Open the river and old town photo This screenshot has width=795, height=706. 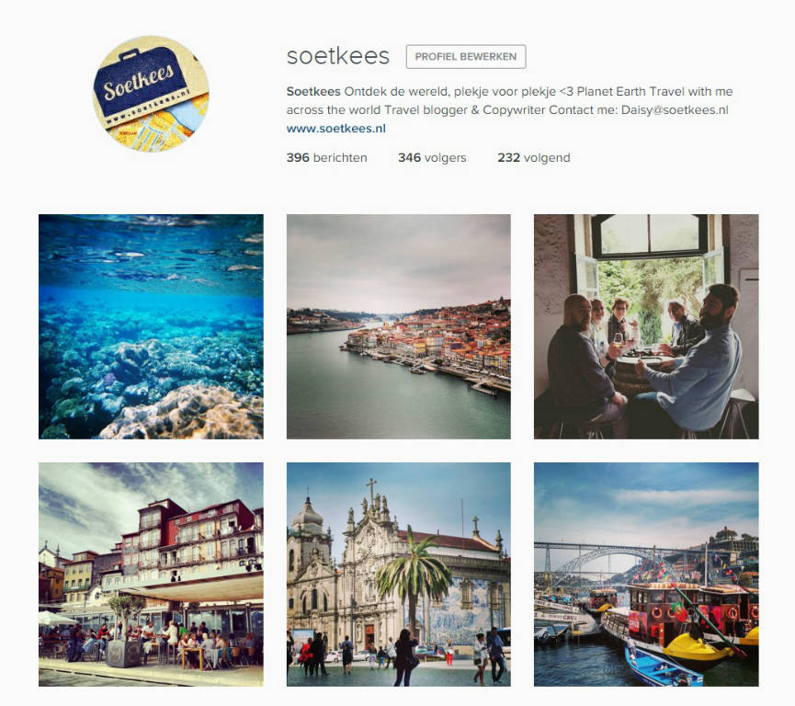click(x=399, y=326)
